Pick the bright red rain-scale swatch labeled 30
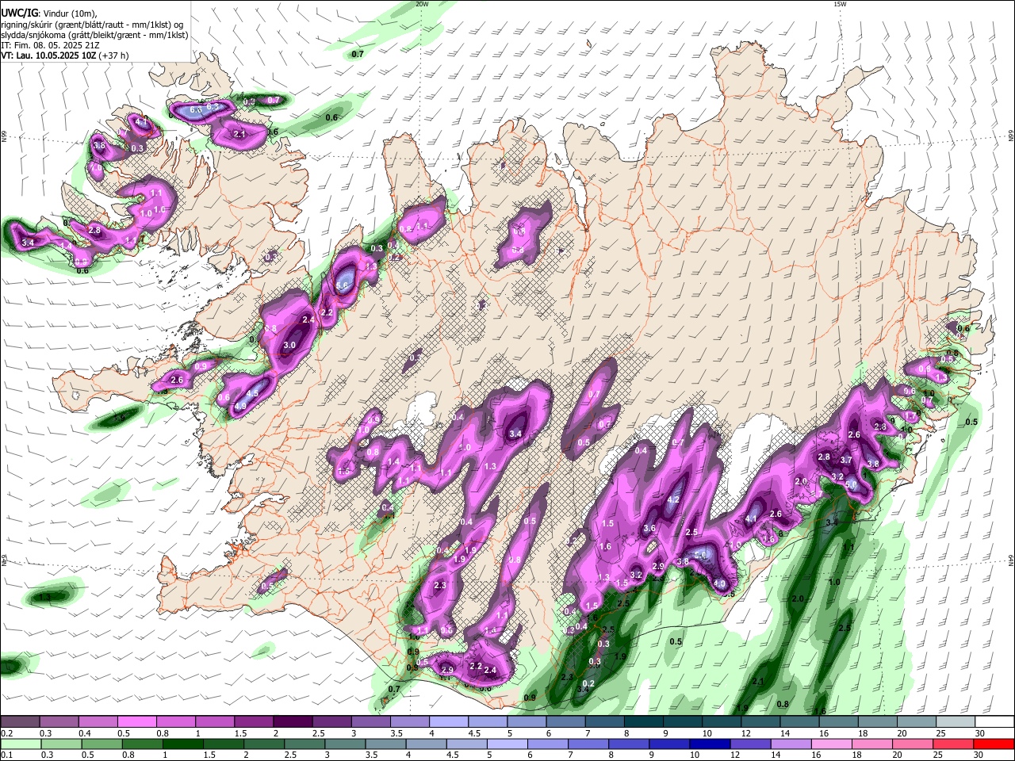This screenshot has height=761, width=1015. coord(994,744)
